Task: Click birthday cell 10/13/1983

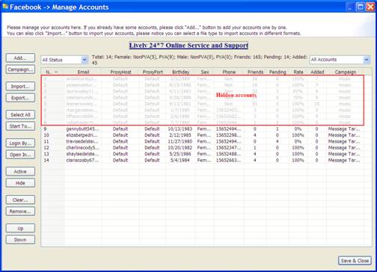Action: (x=180, y=129)
